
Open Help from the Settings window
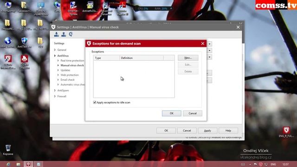click(228, 131)
